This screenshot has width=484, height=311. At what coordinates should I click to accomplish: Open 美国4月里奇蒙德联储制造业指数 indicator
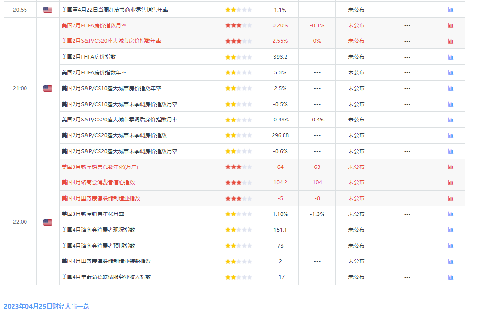pyautogui.click(x=101, y=198)
